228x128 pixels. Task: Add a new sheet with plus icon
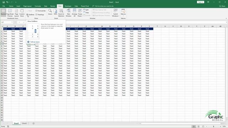click(x=33, y=123)
